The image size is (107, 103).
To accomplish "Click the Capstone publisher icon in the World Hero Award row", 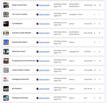I will (37, 52).
